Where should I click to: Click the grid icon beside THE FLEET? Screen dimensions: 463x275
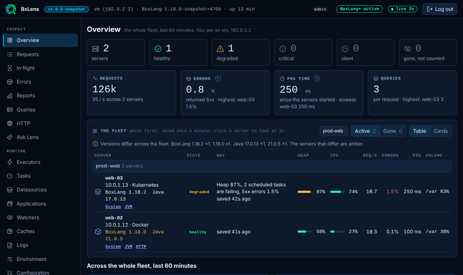tap(95, 131)
